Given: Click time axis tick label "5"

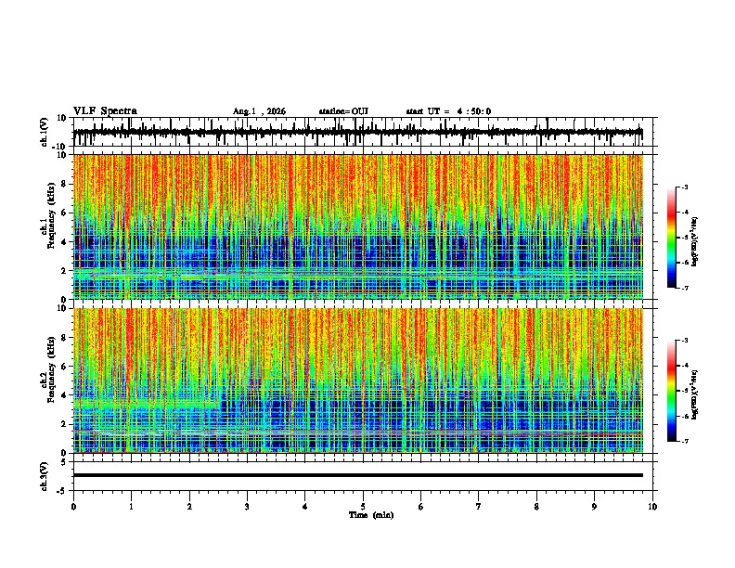Looking at the screenshot, I should tap(363, 507).
